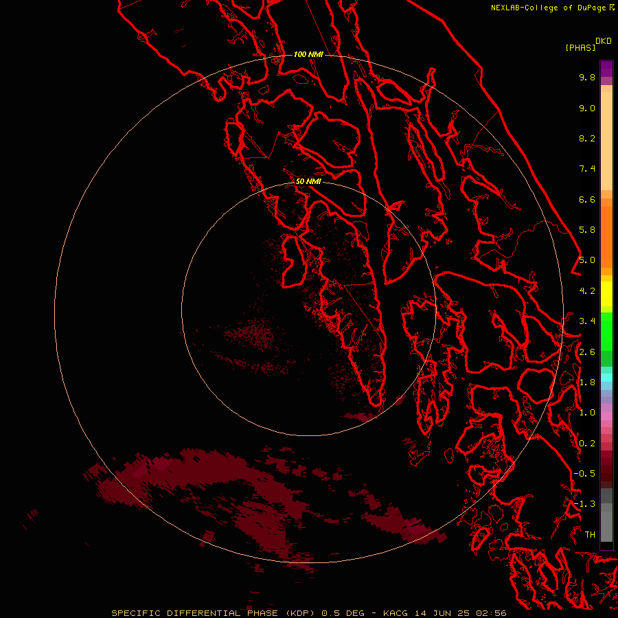
Task: Click the cyan segment of color bar
Action: [606, 378]
